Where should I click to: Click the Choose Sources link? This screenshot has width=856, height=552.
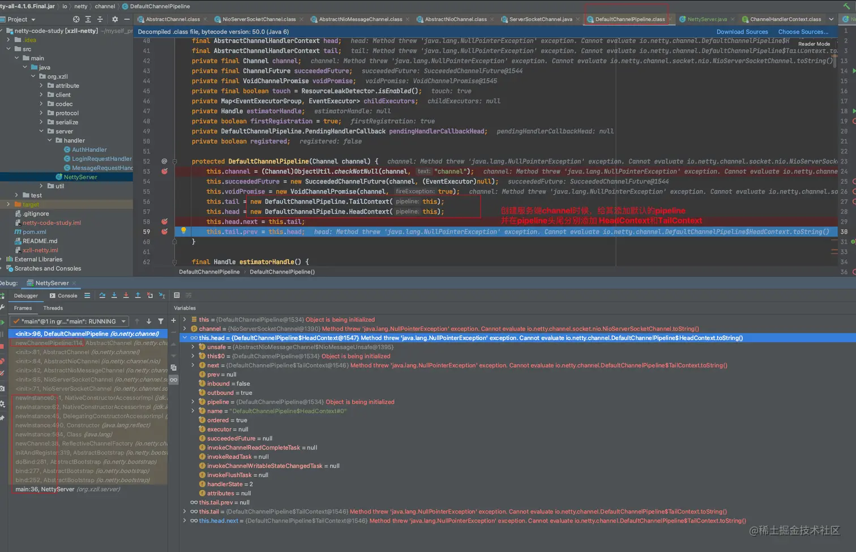click(803, 32)
